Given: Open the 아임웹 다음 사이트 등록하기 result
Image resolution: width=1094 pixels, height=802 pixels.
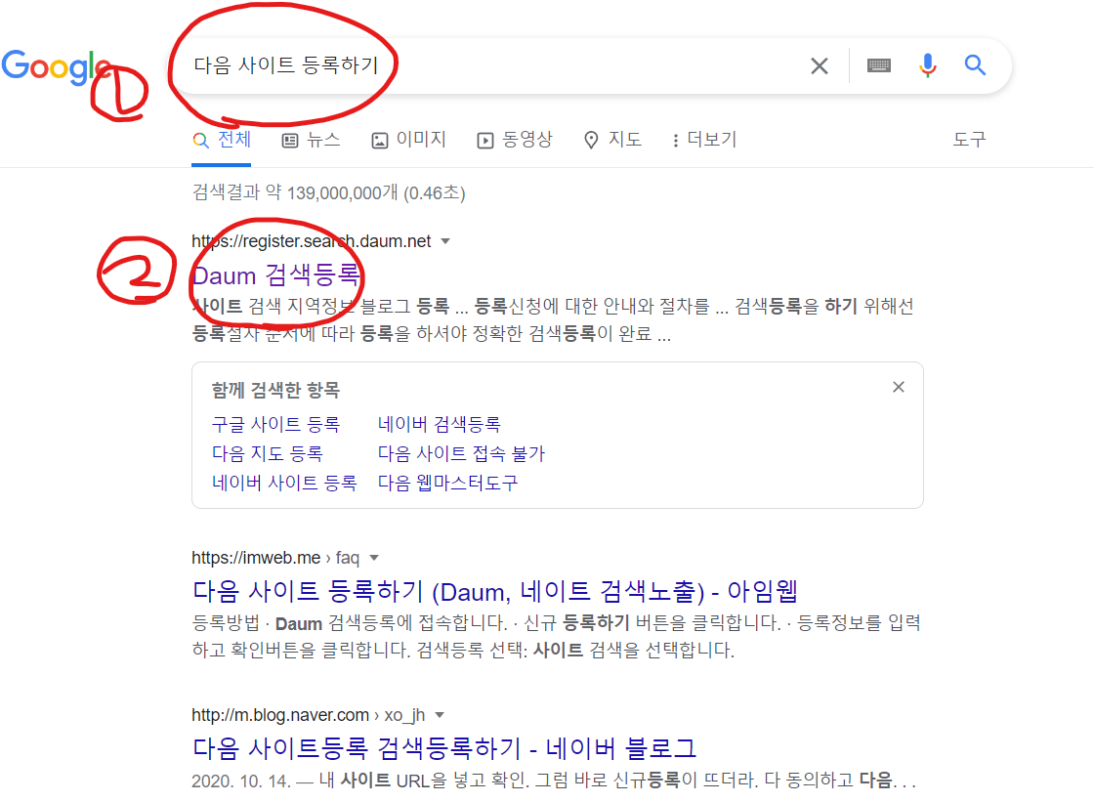Looking at the screenshot, I should pos(494,592).
